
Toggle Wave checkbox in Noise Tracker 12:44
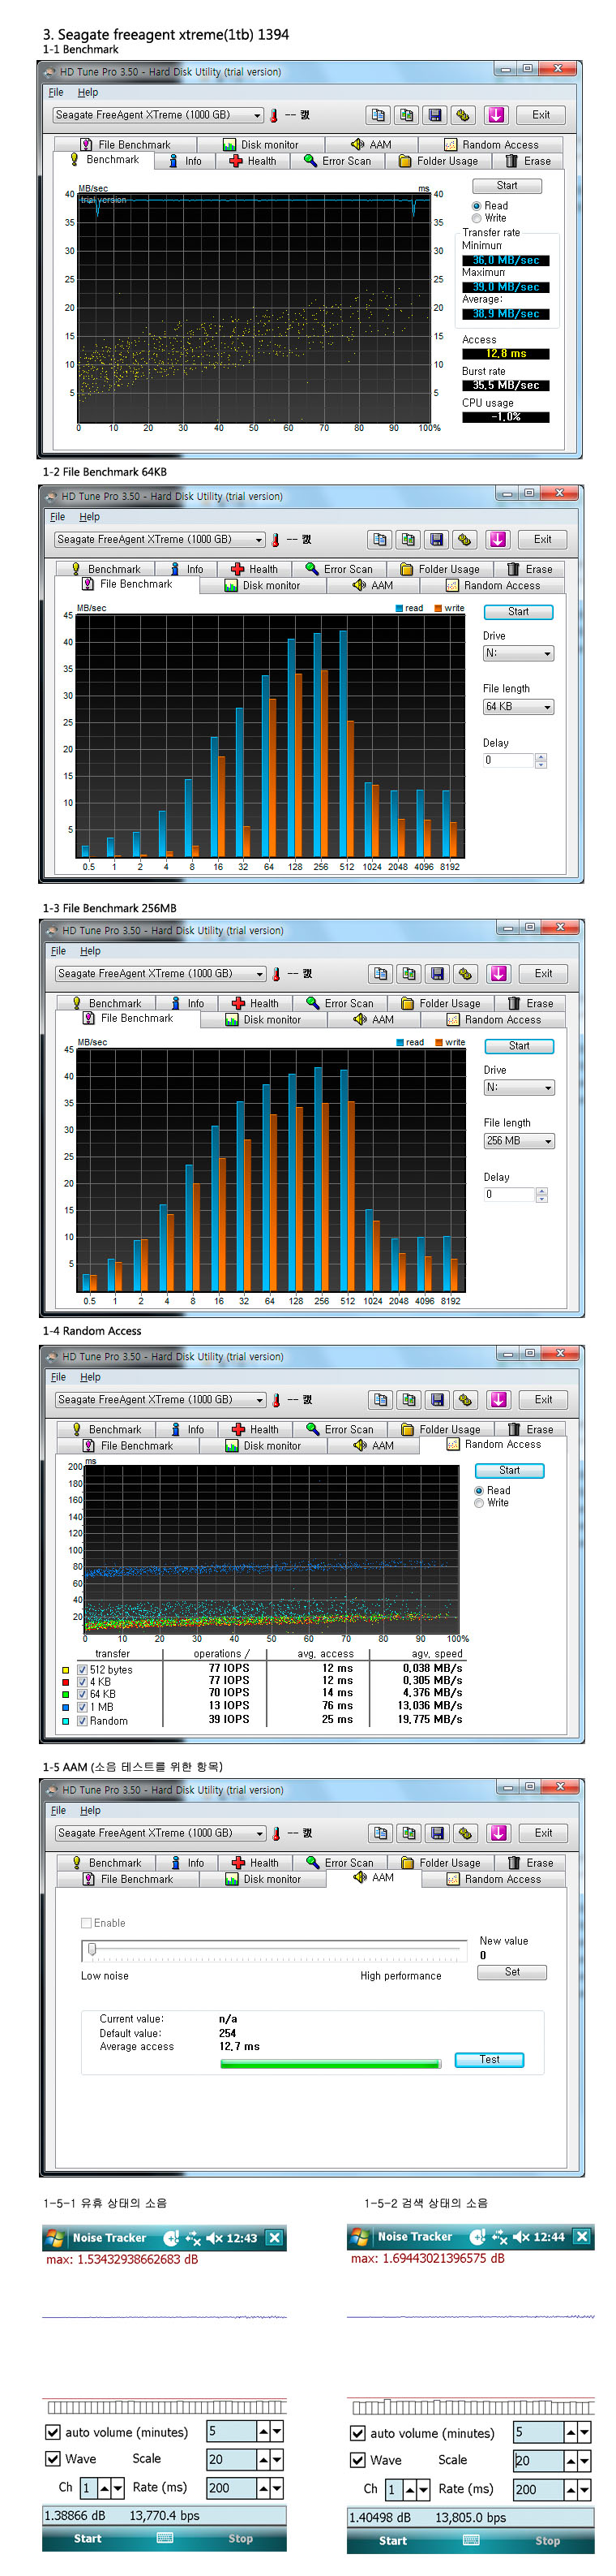(357, 2459)
